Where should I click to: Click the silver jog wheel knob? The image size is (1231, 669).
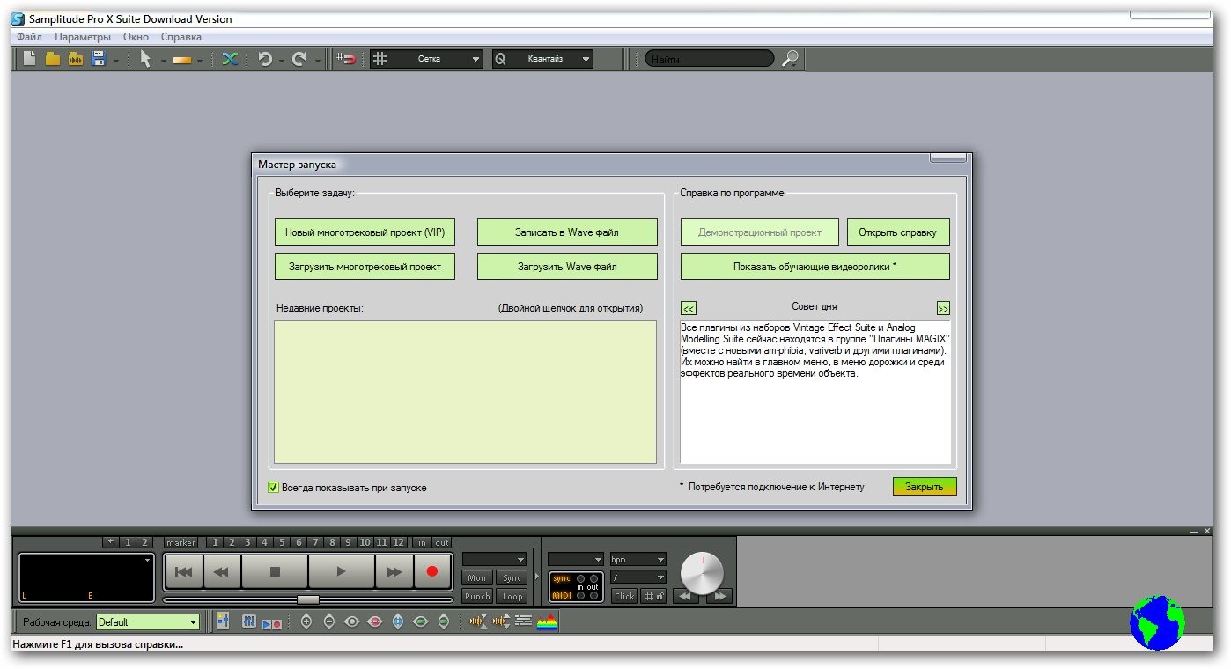pyautogui.click(x=702, y=573)
